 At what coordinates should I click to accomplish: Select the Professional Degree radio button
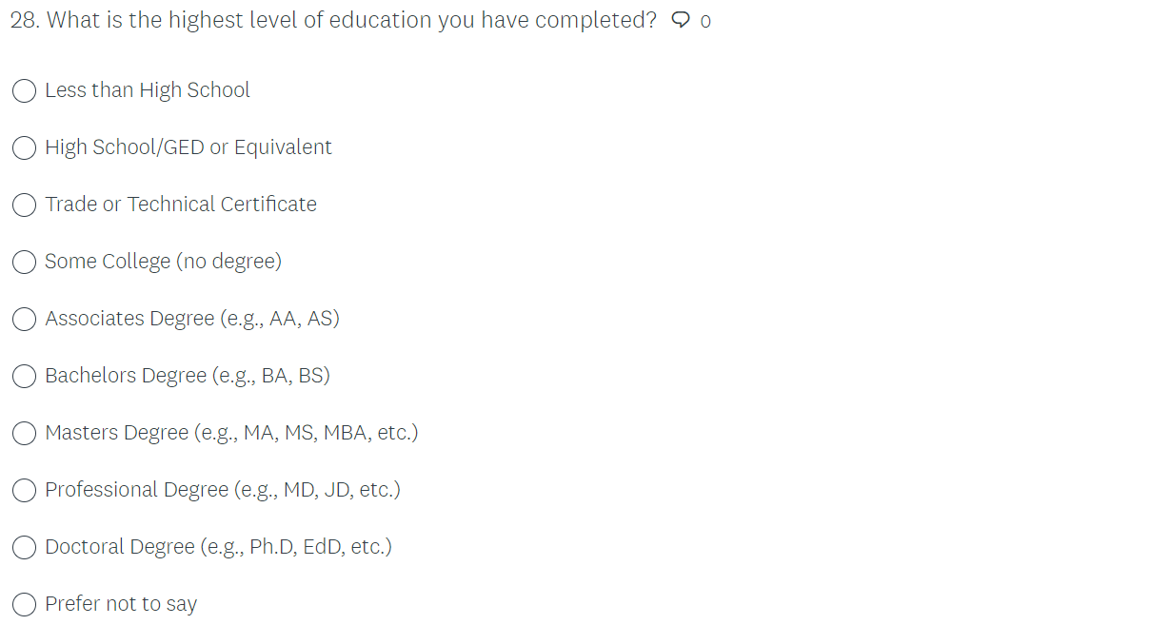click(25, 490)
